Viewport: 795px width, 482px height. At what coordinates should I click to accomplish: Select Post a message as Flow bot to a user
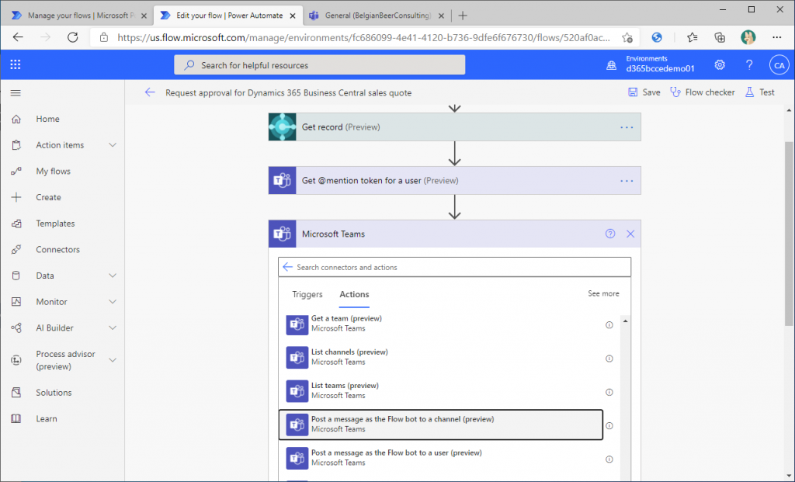441,458
